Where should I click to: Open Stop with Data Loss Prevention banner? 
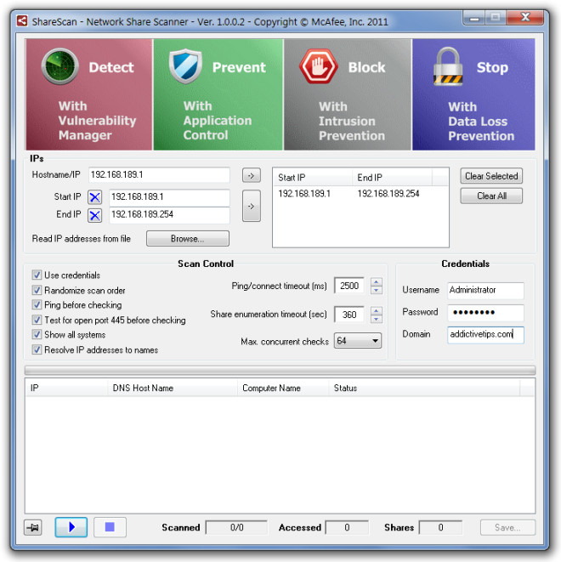point(473,94)
